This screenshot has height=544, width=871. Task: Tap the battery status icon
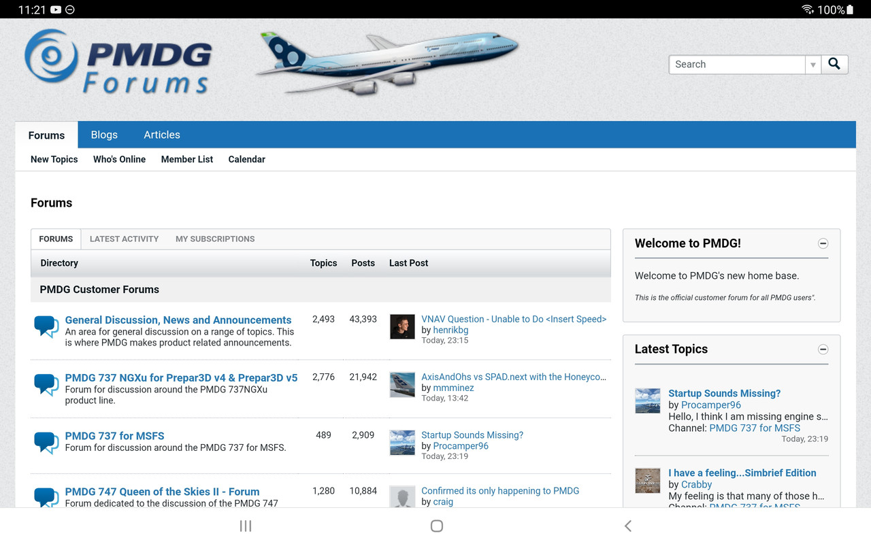pos(850,10)
